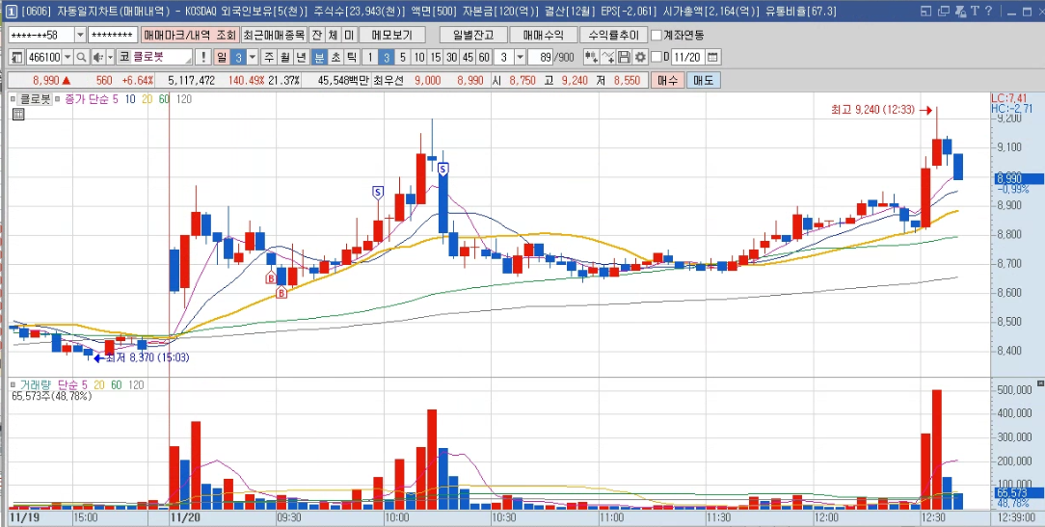The image size is (1045, 527).
Task: Click the 메모보기 button
Action: 394,36
